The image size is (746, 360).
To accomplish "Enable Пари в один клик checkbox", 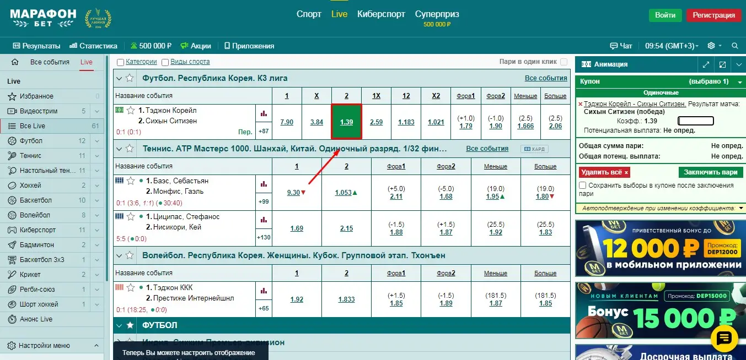I will point(563,62).
